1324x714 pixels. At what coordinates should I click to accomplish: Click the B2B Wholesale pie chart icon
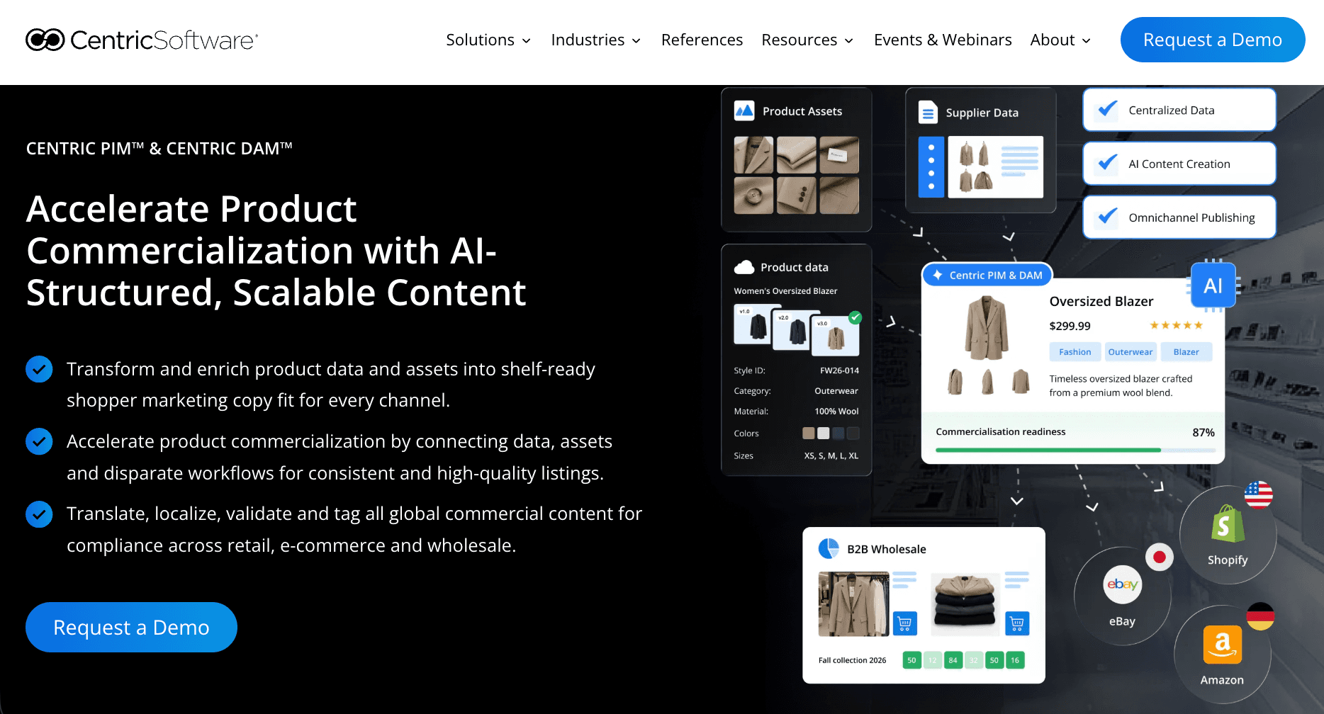[829, 549]
